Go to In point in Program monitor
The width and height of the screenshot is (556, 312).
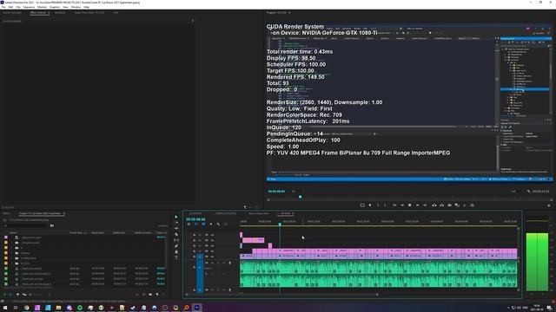[394, 205]
